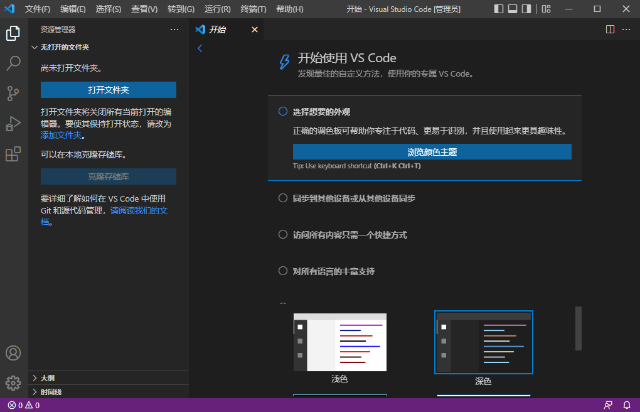Choose the 浅色 theme thumbnail
Viewport: 640px width, 412px height.
tap(340, 342)
